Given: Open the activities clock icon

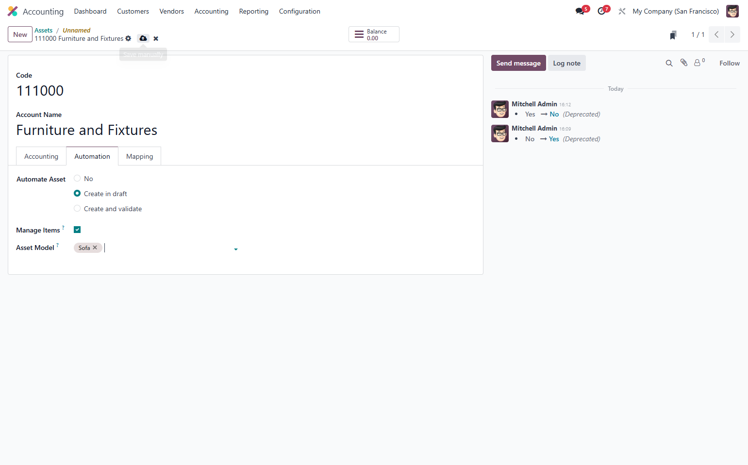Looking at the screenshot, I should pyautogui.click(x=602, y=11).
